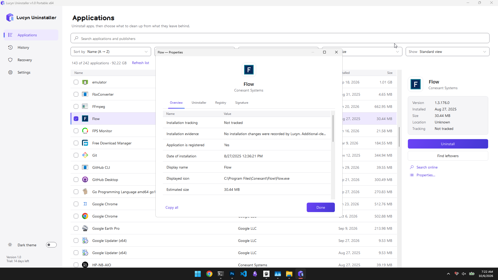This screenshot has height=280, width=498.
Task: Click the application list scrollbar
Action: click(x=399, y=137)
